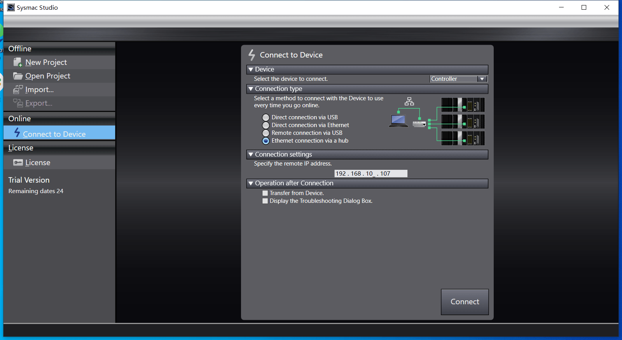
Task: Click the Ethernet hub diagram icon
Action: tap(419, 124)
